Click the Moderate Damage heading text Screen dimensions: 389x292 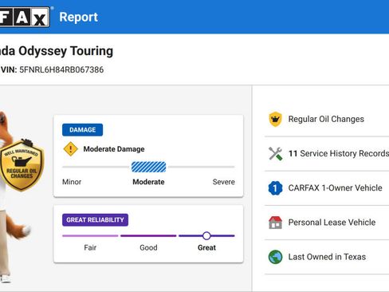pos(114,149)
